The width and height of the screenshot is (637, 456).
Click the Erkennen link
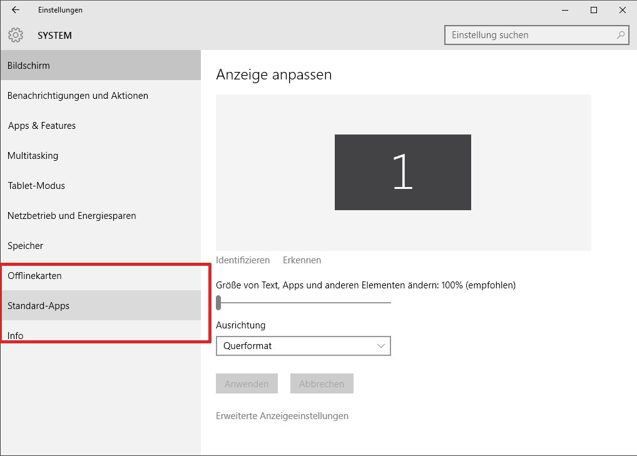point(302,260)
